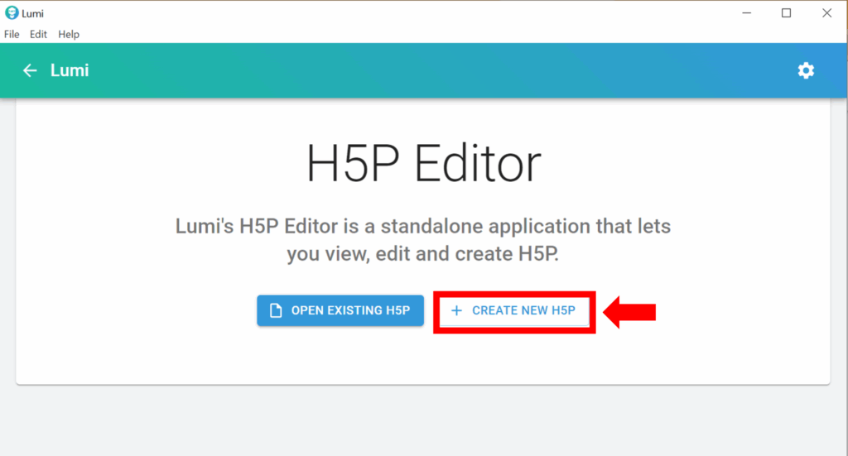848x456 pixels.
Task: Click the plus icon on Create New H5P
Action: tap(456, 311)
